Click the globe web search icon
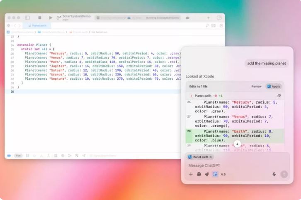Image resolution: width=301 pixels, height=200 pixels. click(x=199, y=174)
